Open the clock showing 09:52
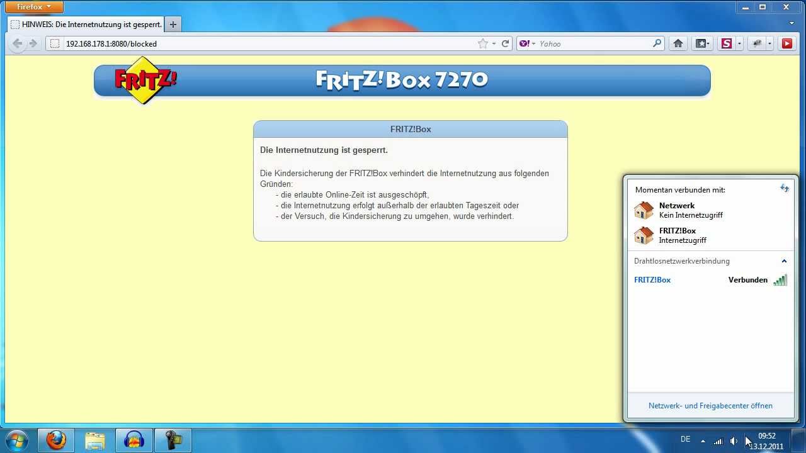806x453 pixels. point(766,440)
